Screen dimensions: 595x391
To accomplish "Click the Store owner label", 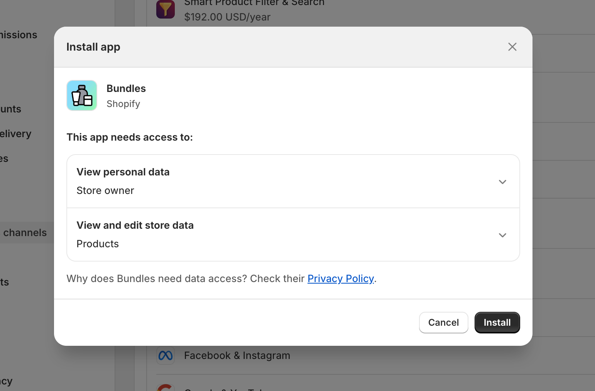I will click(x=105, y=190).
